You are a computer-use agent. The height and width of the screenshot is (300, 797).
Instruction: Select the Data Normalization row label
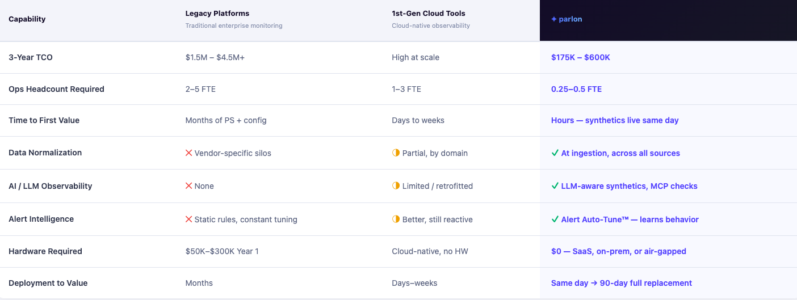click(45, 153)
